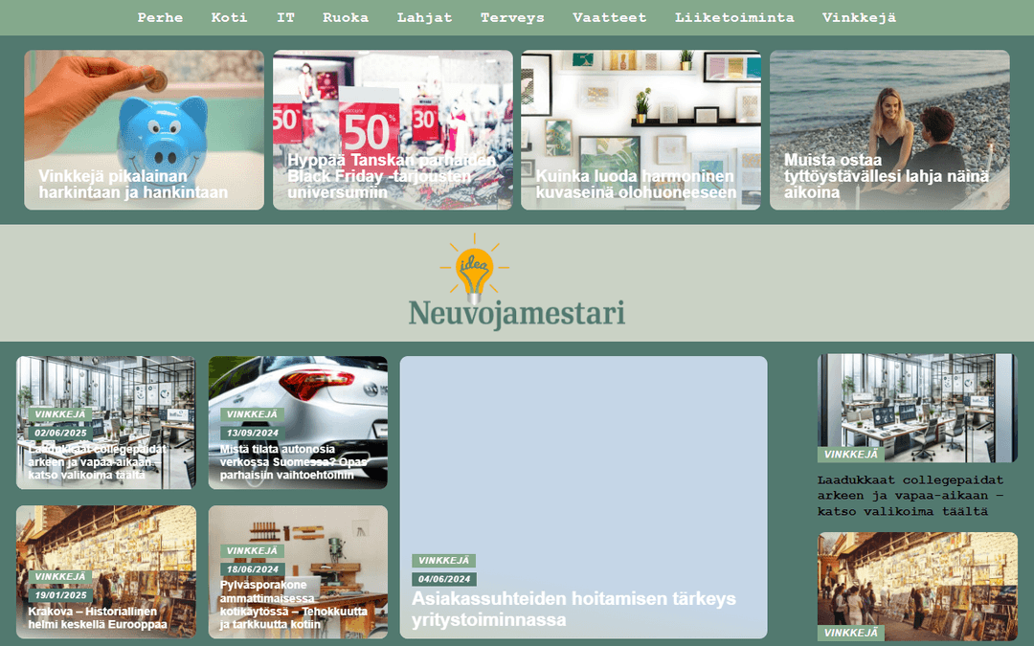
Task: Select Terveys in the navigation bar
Action: point(512,18)
